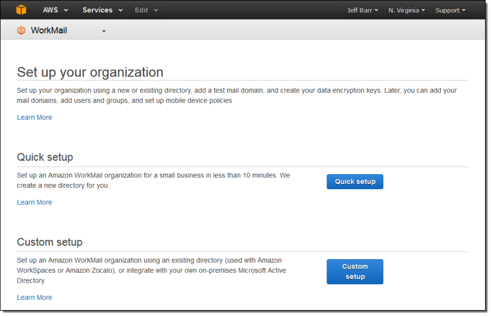Click the blue Quick setup button

pos(354,182)
